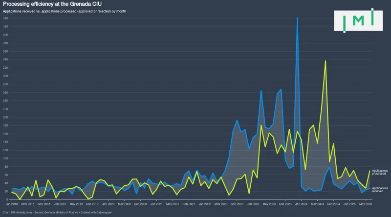
Task: Click the 440 y-axis label
Action: pyautogui.click(x=5, y=19)
